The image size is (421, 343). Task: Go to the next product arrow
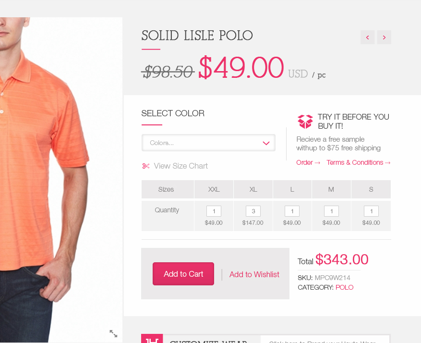384,37
